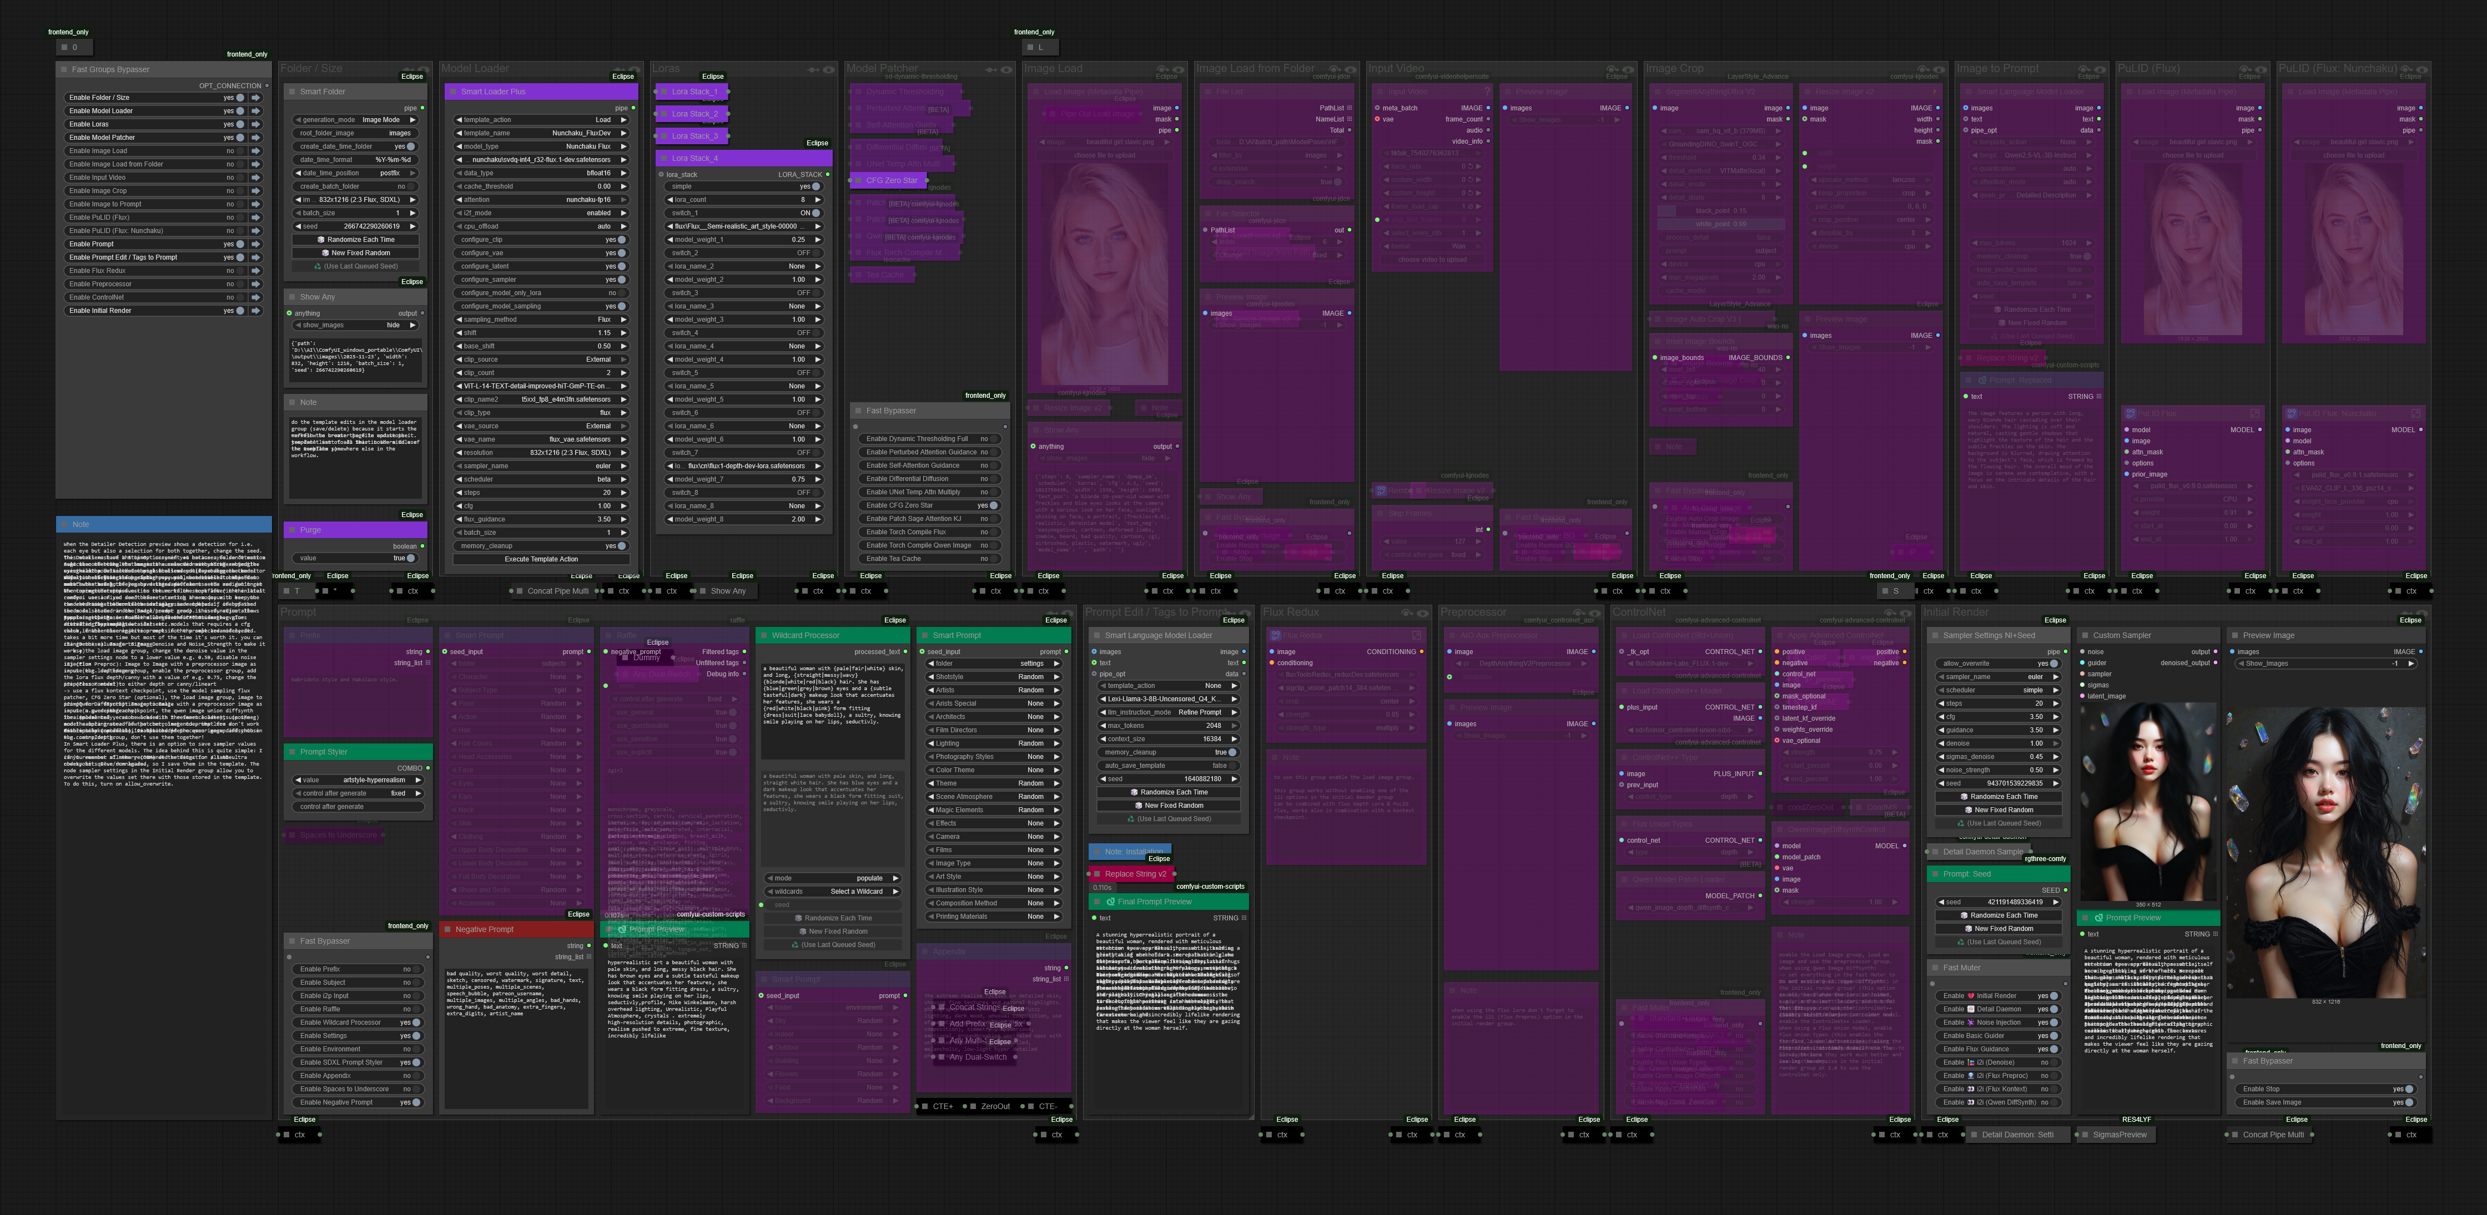Click navigate arrow beside Enable Loras
The image size is (2487, 1215).
click(256, 124)
